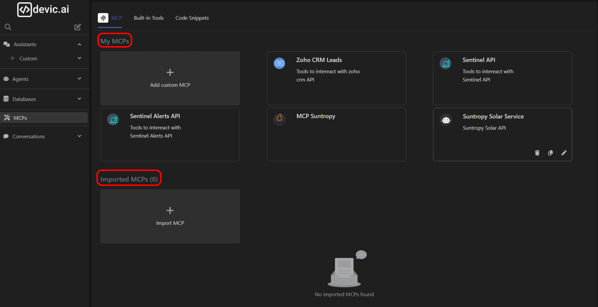
Task: Click the MCPs tools icon
Action: point(7,118)
